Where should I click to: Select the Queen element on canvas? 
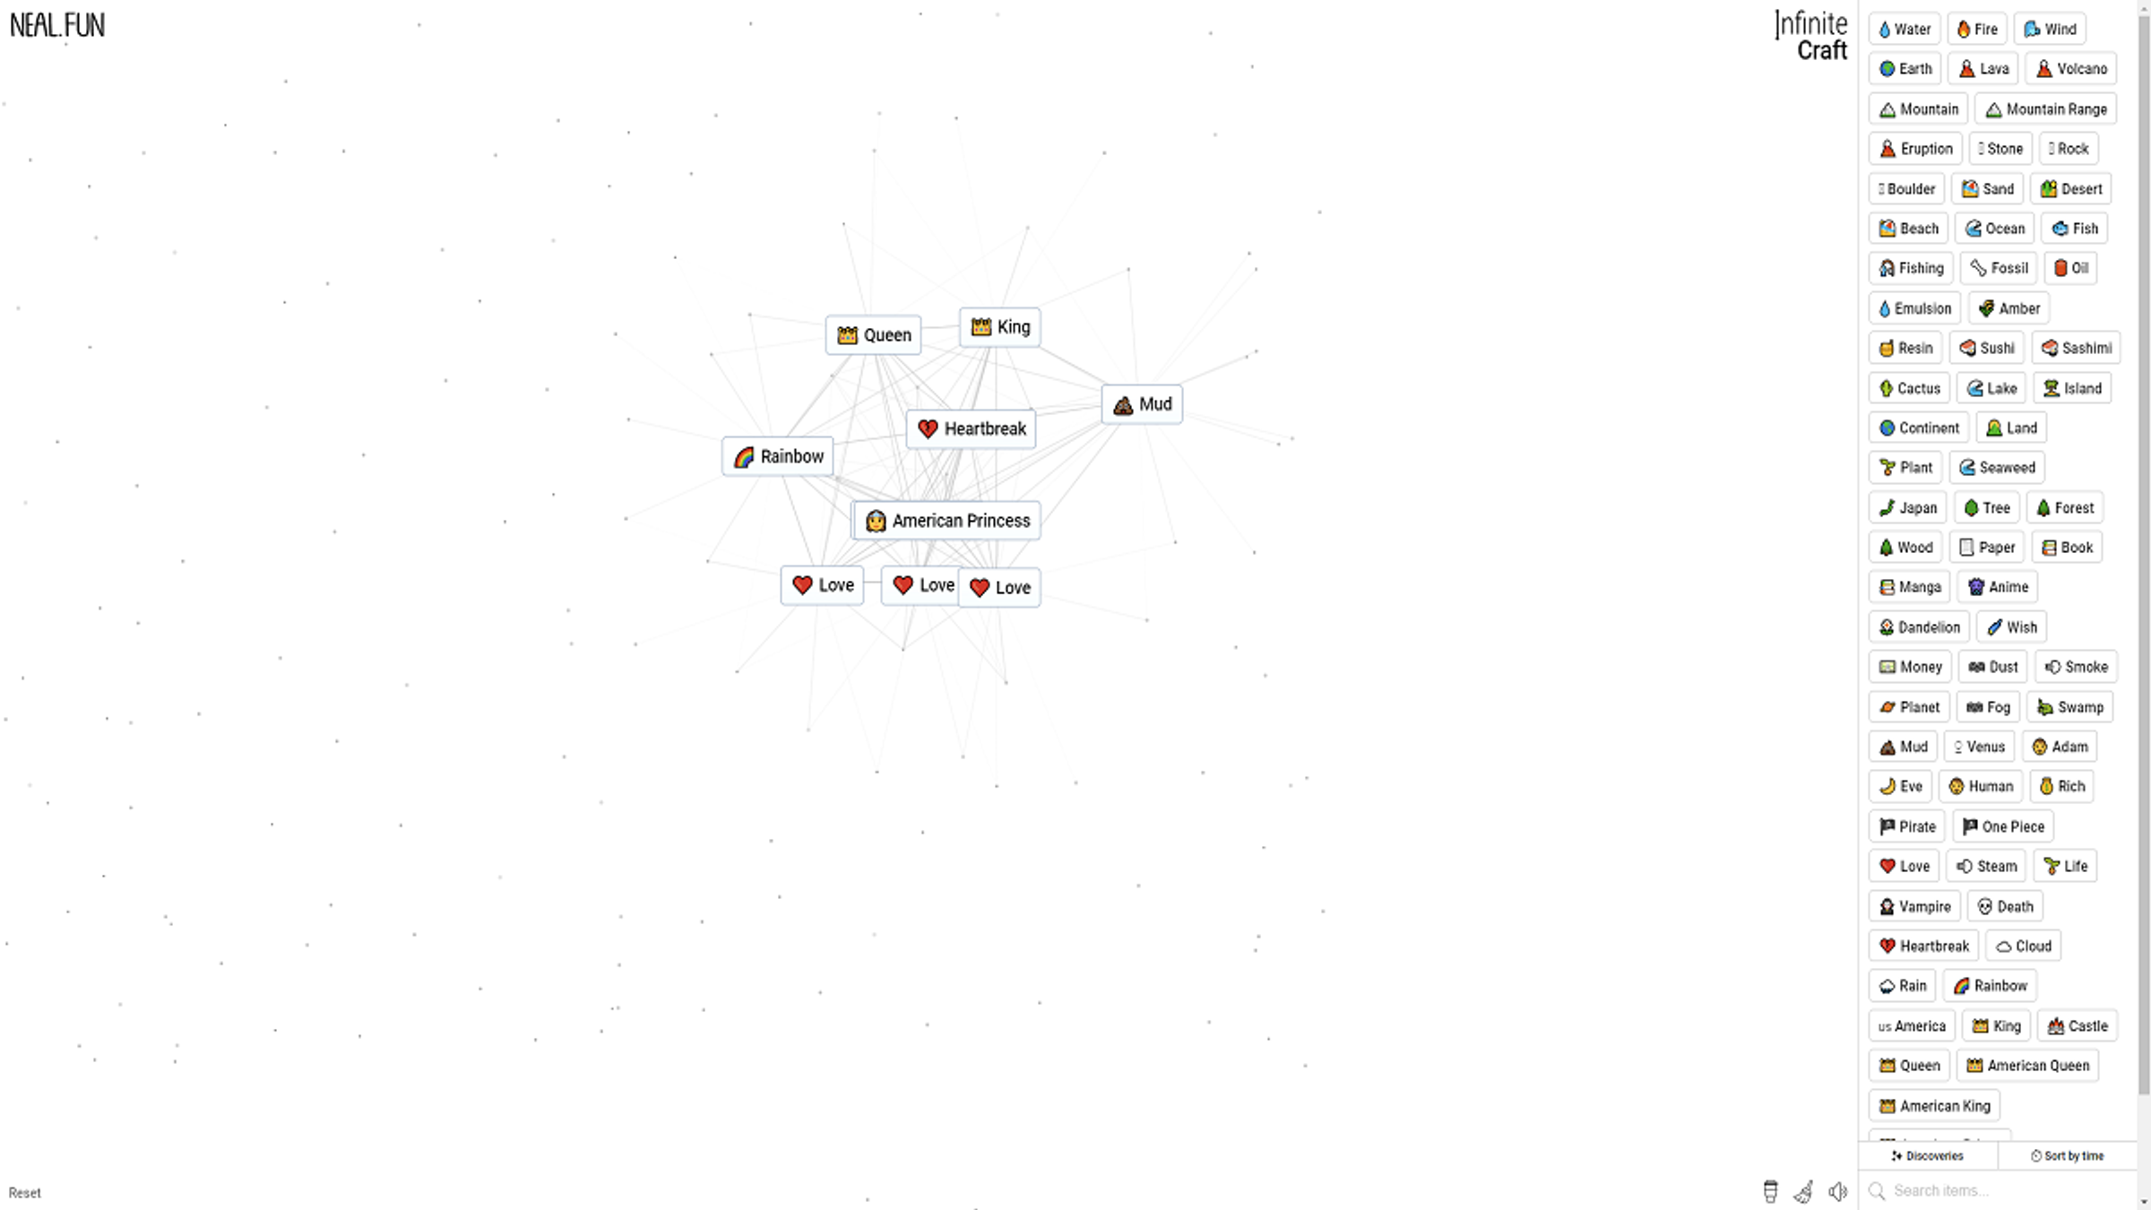[873, 334]
